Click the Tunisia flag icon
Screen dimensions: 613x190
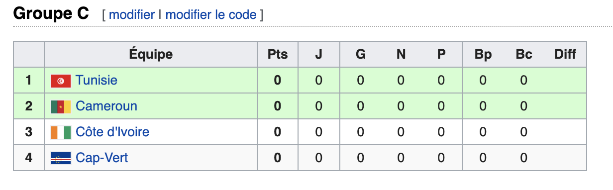point(61,80)
